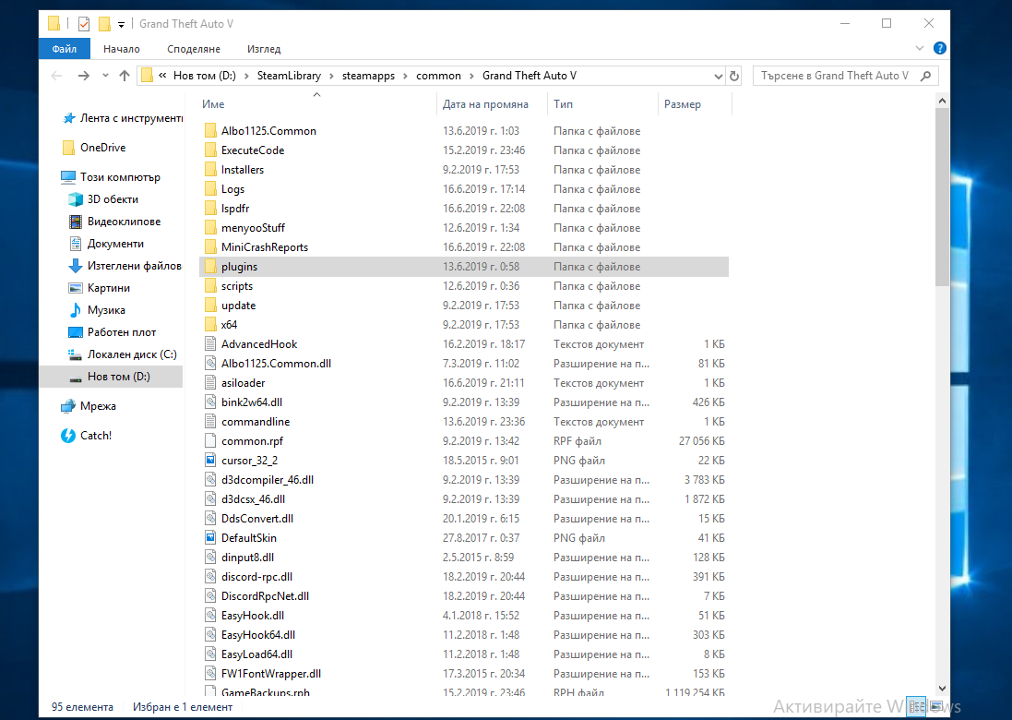Image resolution: width=1012 pixels, height=720 pixels.
Task: Select the common.rpf file
Action: tap(251, 441)
